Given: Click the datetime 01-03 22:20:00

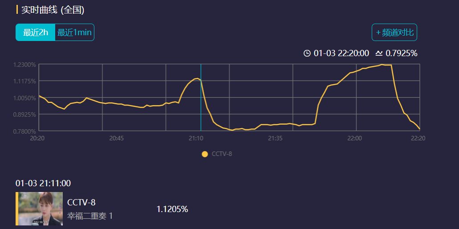Looking at the screenshot, I should (x=341, y=53).
